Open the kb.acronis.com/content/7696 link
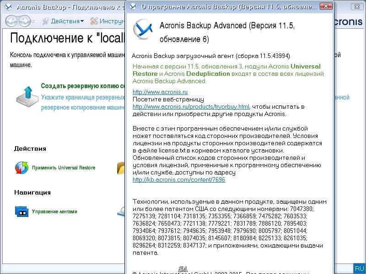This screenshot has width=366, height=274. pos(179,179)
